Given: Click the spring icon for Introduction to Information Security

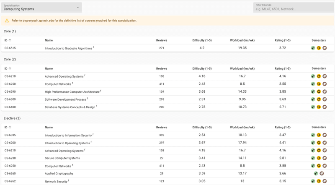Looking at the screenshot, I should tap(313, 135).
